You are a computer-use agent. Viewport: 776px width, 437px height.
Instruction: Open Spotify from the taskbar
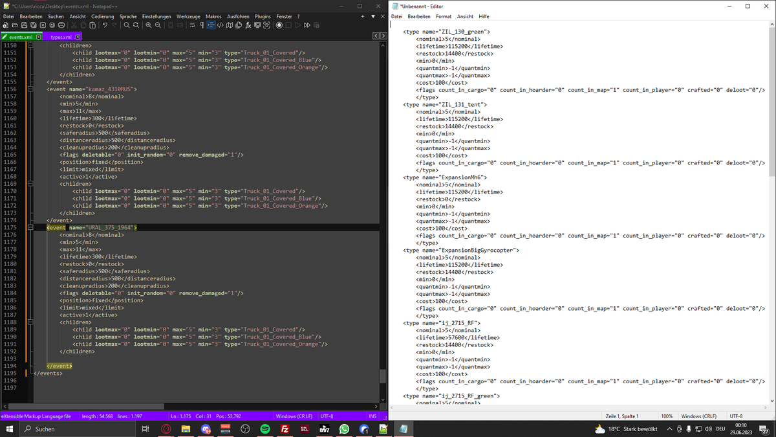265,429
